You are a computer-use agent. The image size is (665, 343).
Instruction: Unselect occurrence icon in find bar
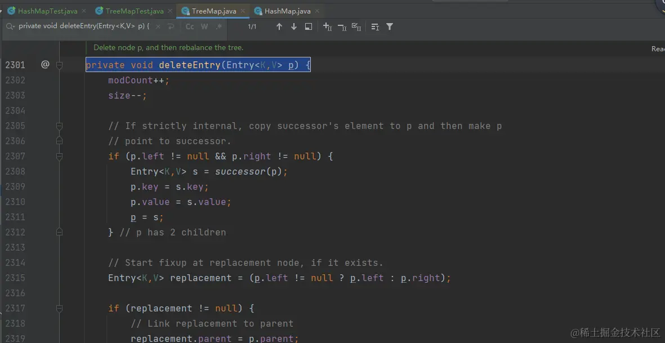[x=342, y=27]
